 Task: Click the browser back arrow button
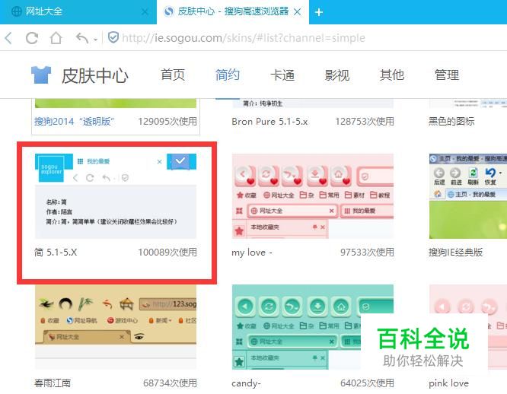pos(8,38)
